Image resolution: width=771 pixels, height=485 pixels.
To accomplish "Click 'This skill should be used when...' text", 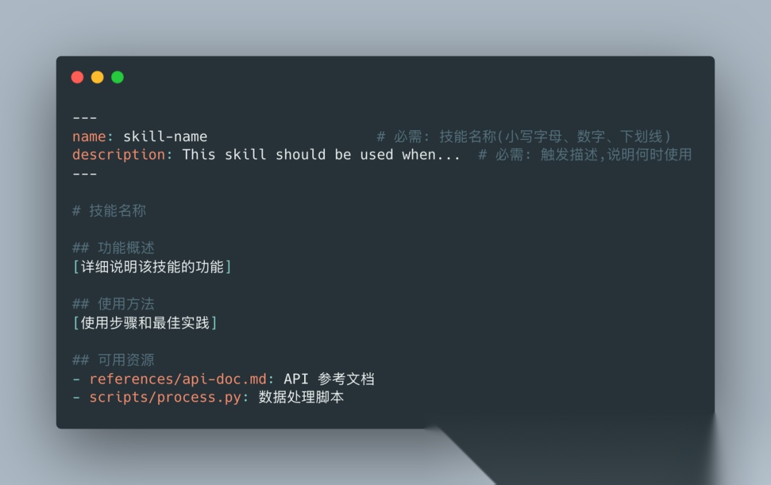I will pyautogui.click(x=321, y=155).
